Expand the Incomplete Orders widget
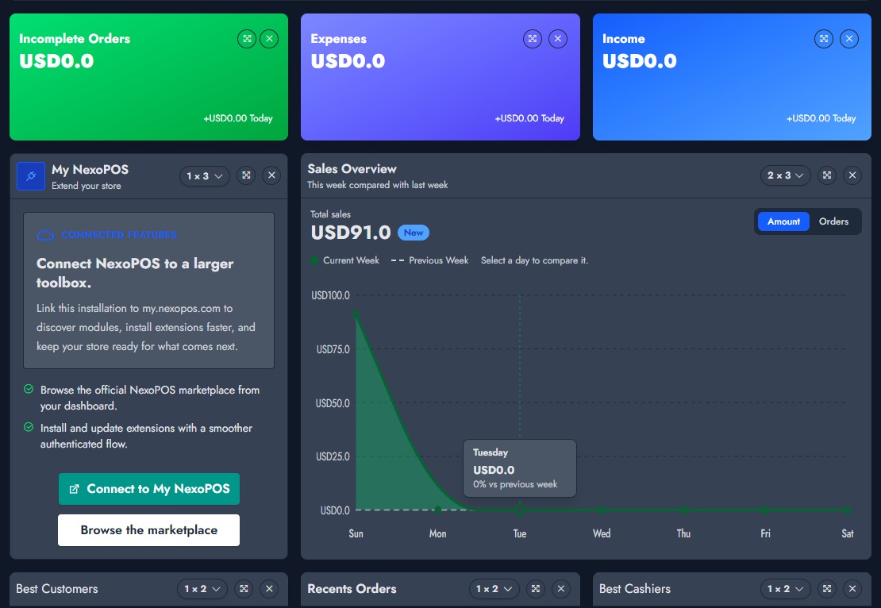881x608 pixels. tap(247, 39)
